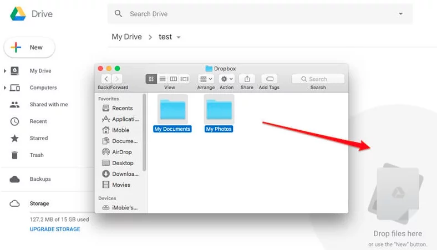Open Storage in Drive sidebar
The width and height of the screenshot is (437, 250).
(39, 203)
